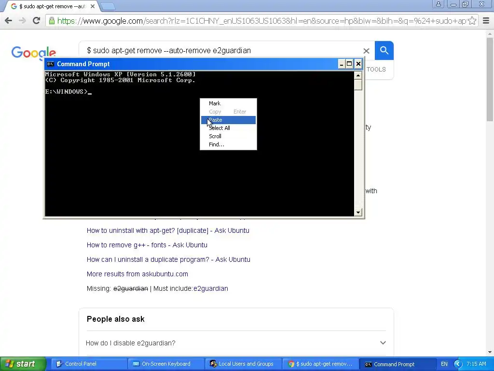Choose Find... from the context menu

tap(228, 144)
